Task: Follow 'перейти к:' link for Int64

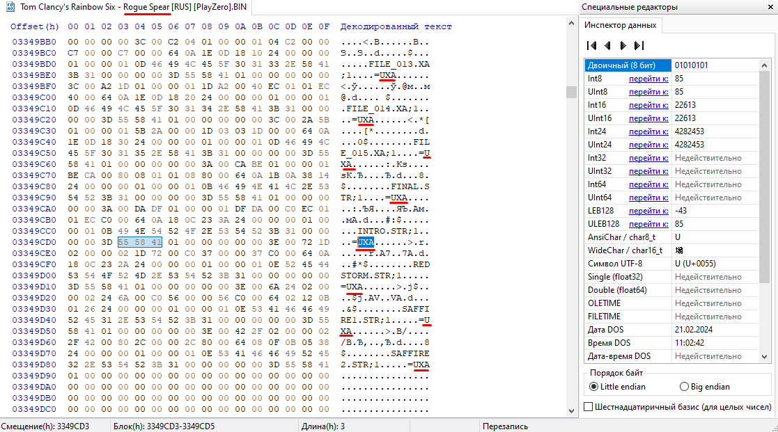Action: (x=648, y=184)
